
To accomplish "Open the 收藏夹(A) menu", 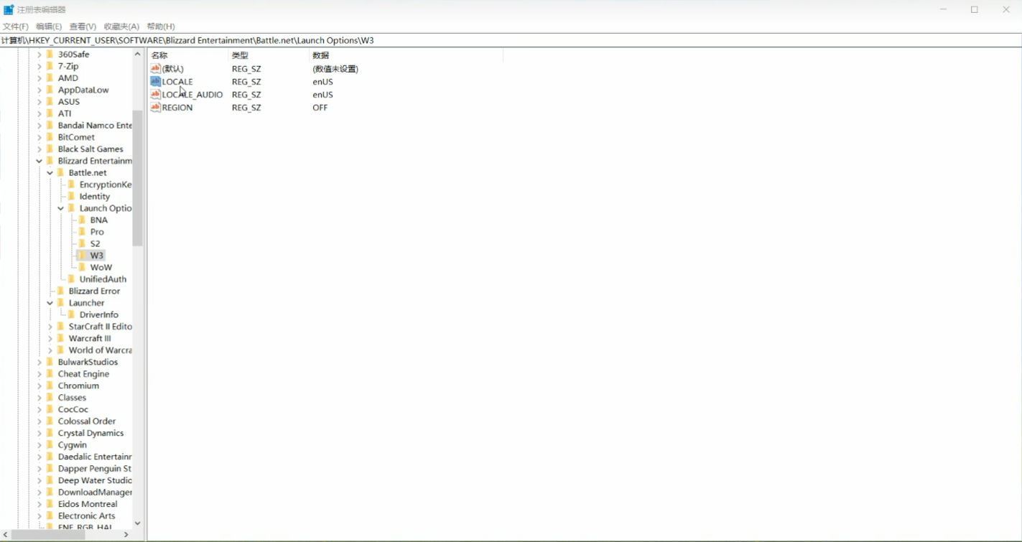I will 121,27.
